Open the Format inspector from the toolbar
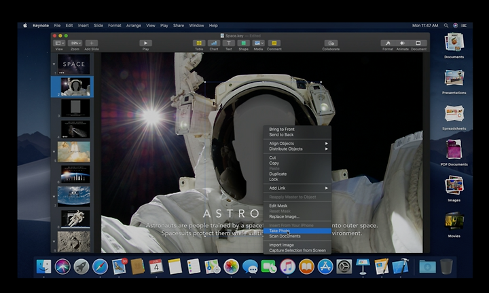The width and height of the screenshot is (489, 293). (x=388, y=43)
